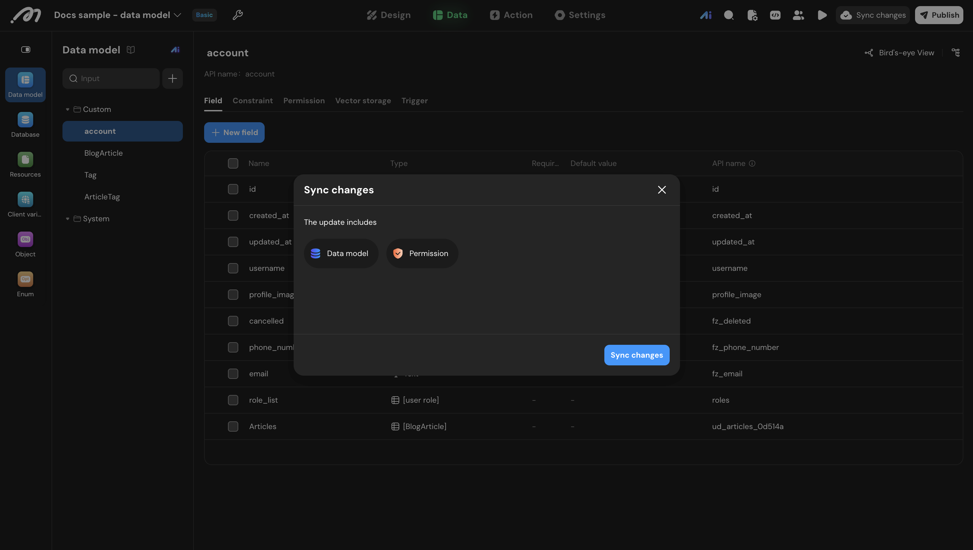Screen dimensions: 973x550
Task: Check the cancelled row checkbox
Action: tap(233, 321)
